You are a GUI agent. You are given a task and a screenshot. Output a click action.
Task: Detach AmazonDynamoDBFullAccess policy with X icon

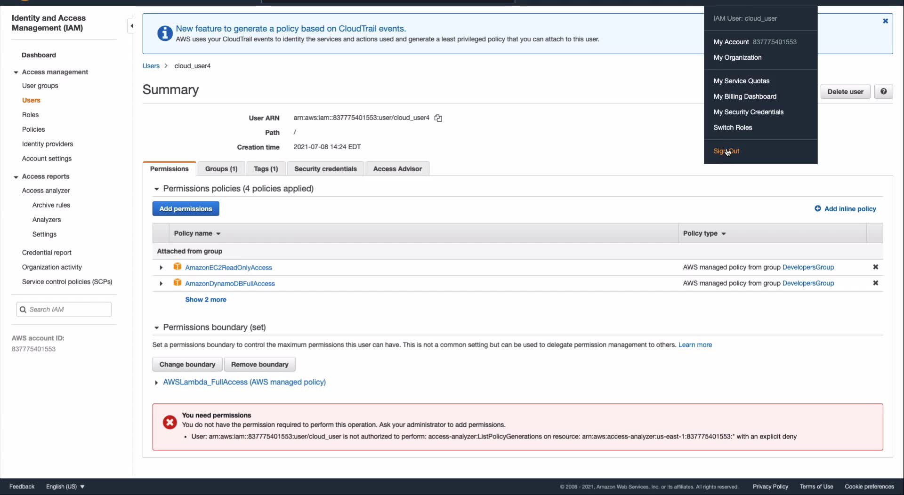pyautogui.click(x=875, y=283)
